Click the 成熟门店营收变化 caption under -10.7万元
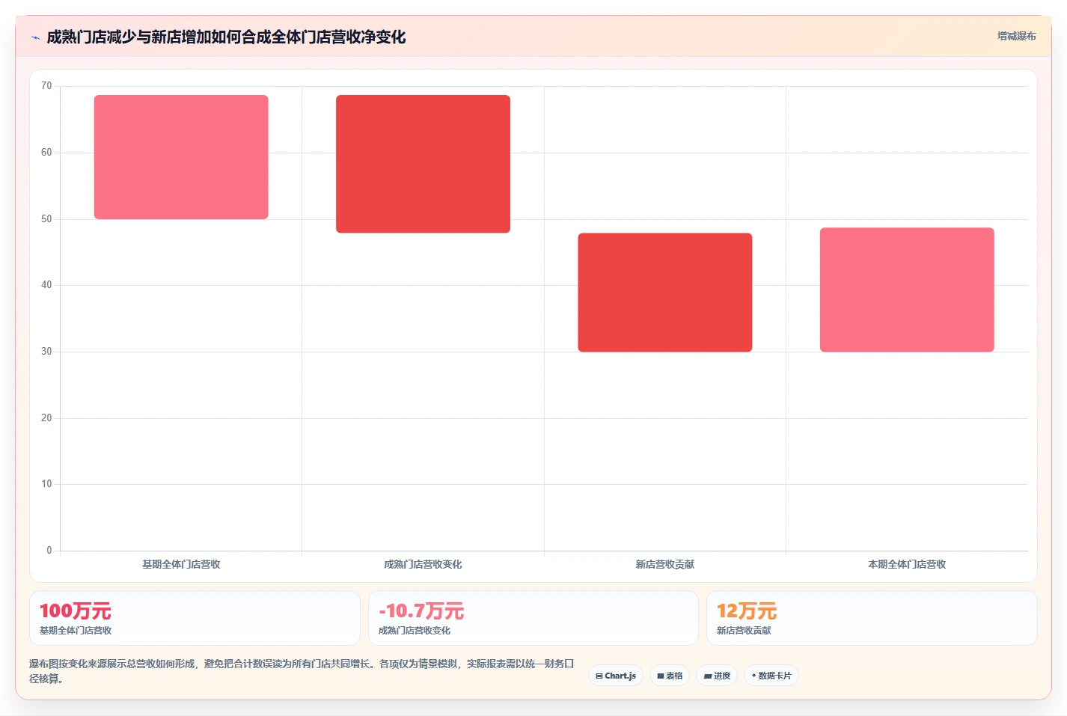The image size is (1067, 716). [415, 631]
